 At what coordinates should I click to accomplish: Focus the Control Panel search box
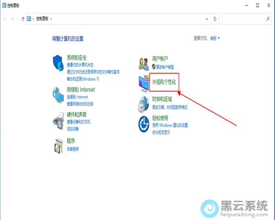click(x=244, y=19)
